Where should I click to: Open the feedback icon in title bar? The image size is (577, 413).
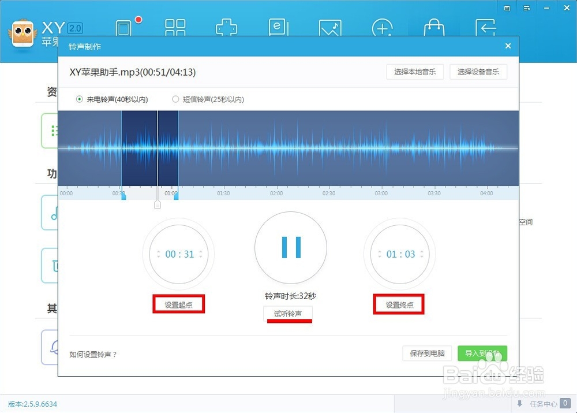coord(507,8)
